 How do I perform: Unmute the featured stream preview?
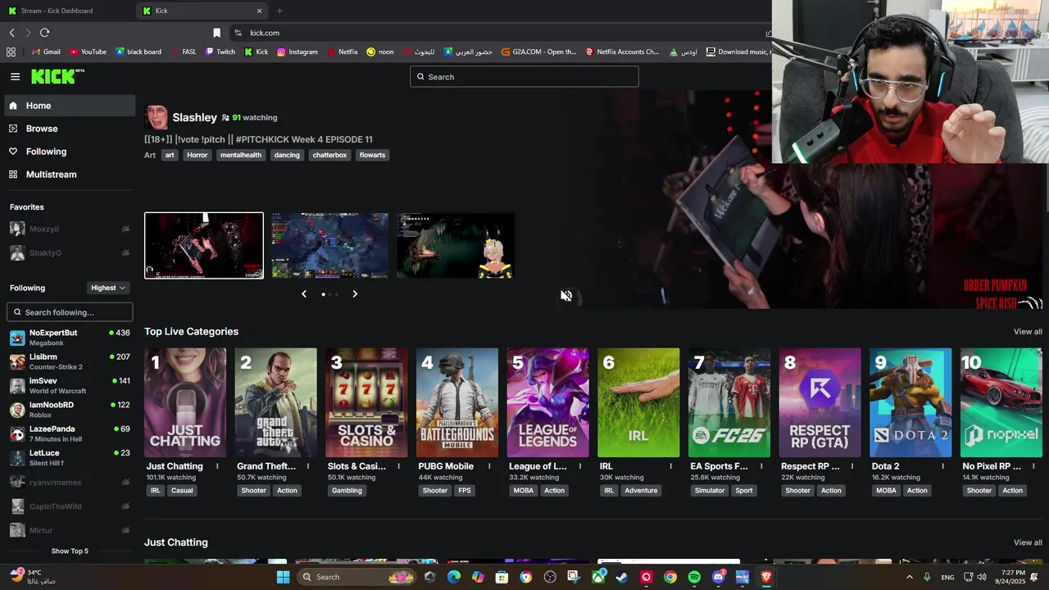coord(566,296)
